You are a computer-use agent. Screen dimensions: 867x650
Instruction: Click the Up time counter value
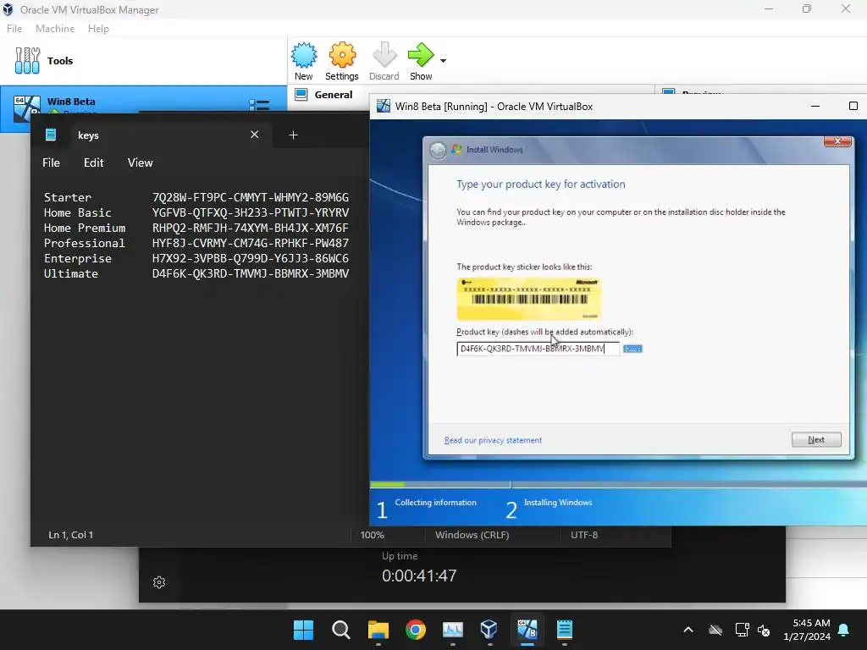(x=419, y=576)
